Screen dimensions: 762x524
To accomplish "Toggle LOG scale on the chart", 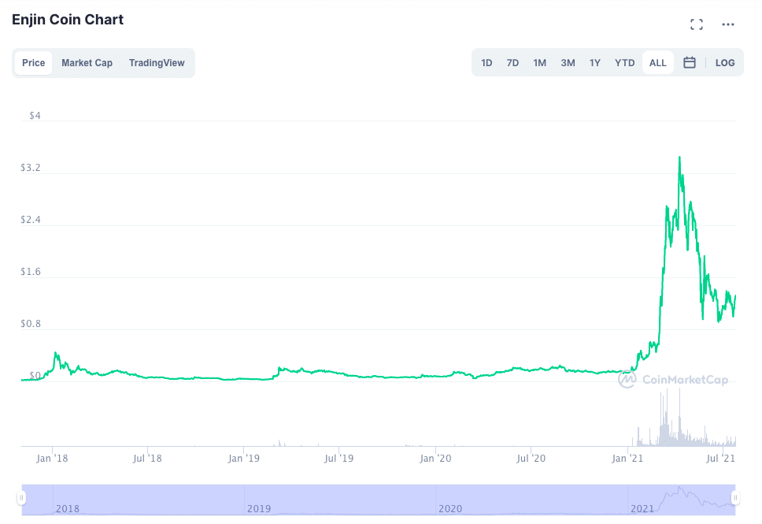I will pyautogui.click(x=724, y=63).
